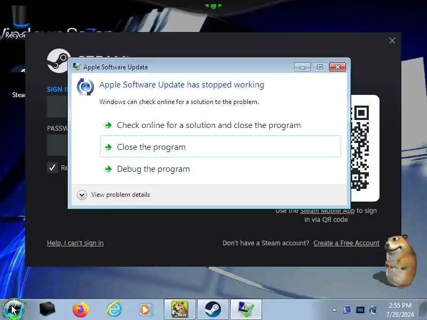This screenshot has width=427, height=320.
Task: Open the Steam Mobile App link
Action: coord(327,211)
